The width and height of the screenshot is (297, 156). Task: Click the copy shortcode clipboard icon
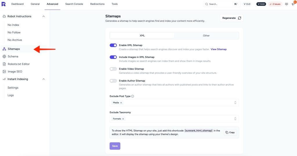(227, 133)
